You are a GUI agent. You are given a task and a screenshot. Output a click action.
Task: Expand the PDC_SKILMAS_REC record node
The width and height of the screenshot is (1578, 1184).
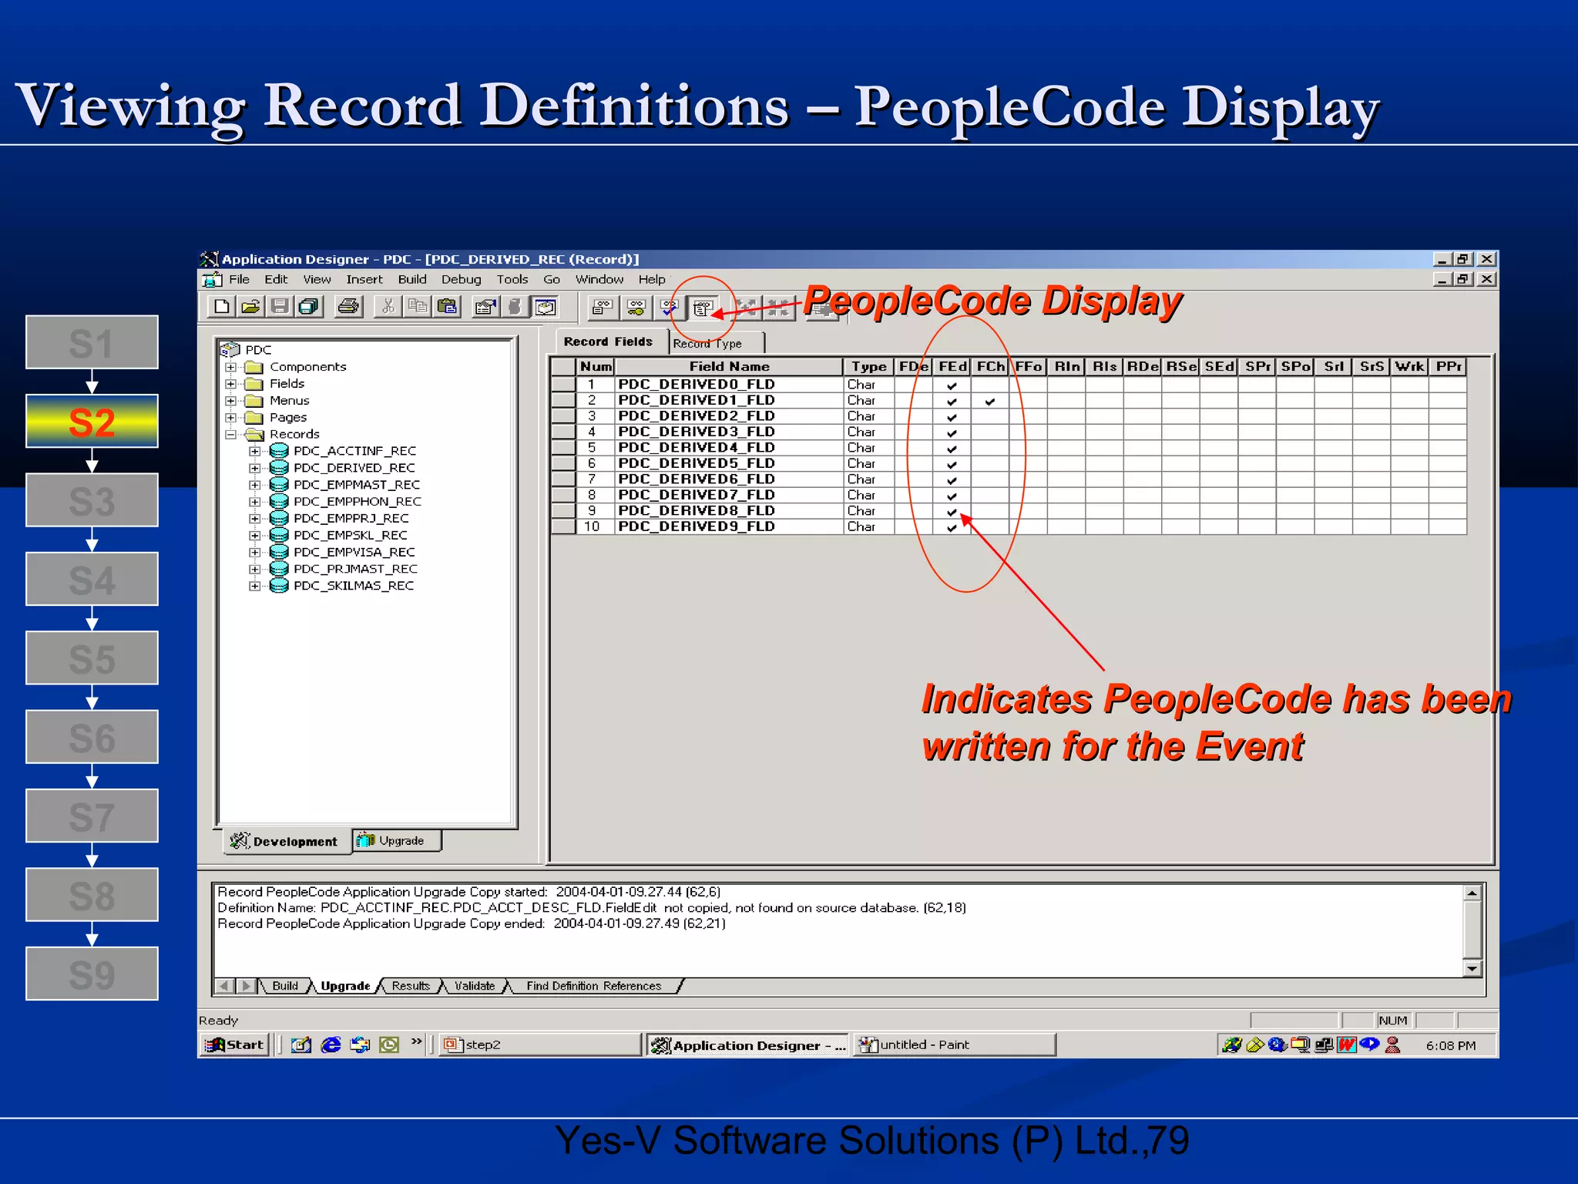click(x=254, y=586)
